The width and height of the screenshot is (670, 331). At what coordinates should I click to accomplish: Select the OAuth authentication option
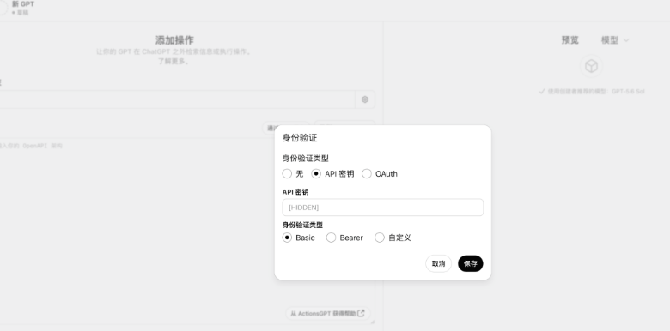pos(380,173)
